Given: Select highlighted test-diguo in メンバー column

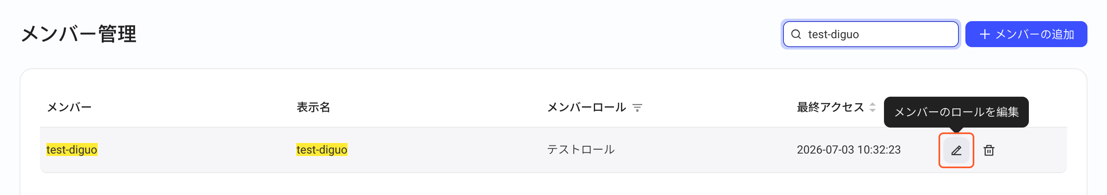Looking at the screenshot, I should 72,149.
